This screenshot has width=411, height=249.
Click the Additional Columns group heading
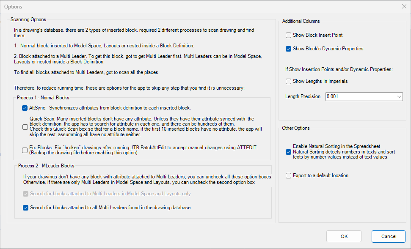pyautogui.click(x=301, y=21)
